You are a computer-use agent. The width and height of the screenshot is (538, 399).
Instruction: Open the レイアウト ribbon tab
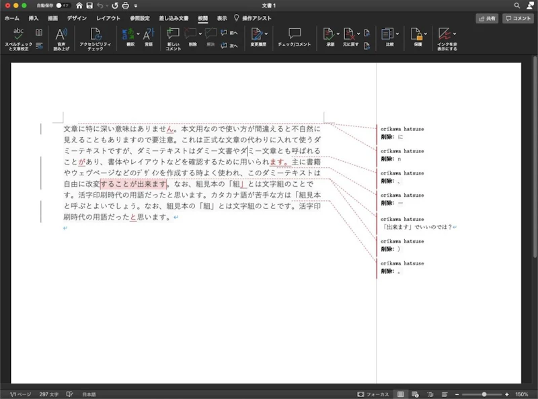[x=108, y=18]
